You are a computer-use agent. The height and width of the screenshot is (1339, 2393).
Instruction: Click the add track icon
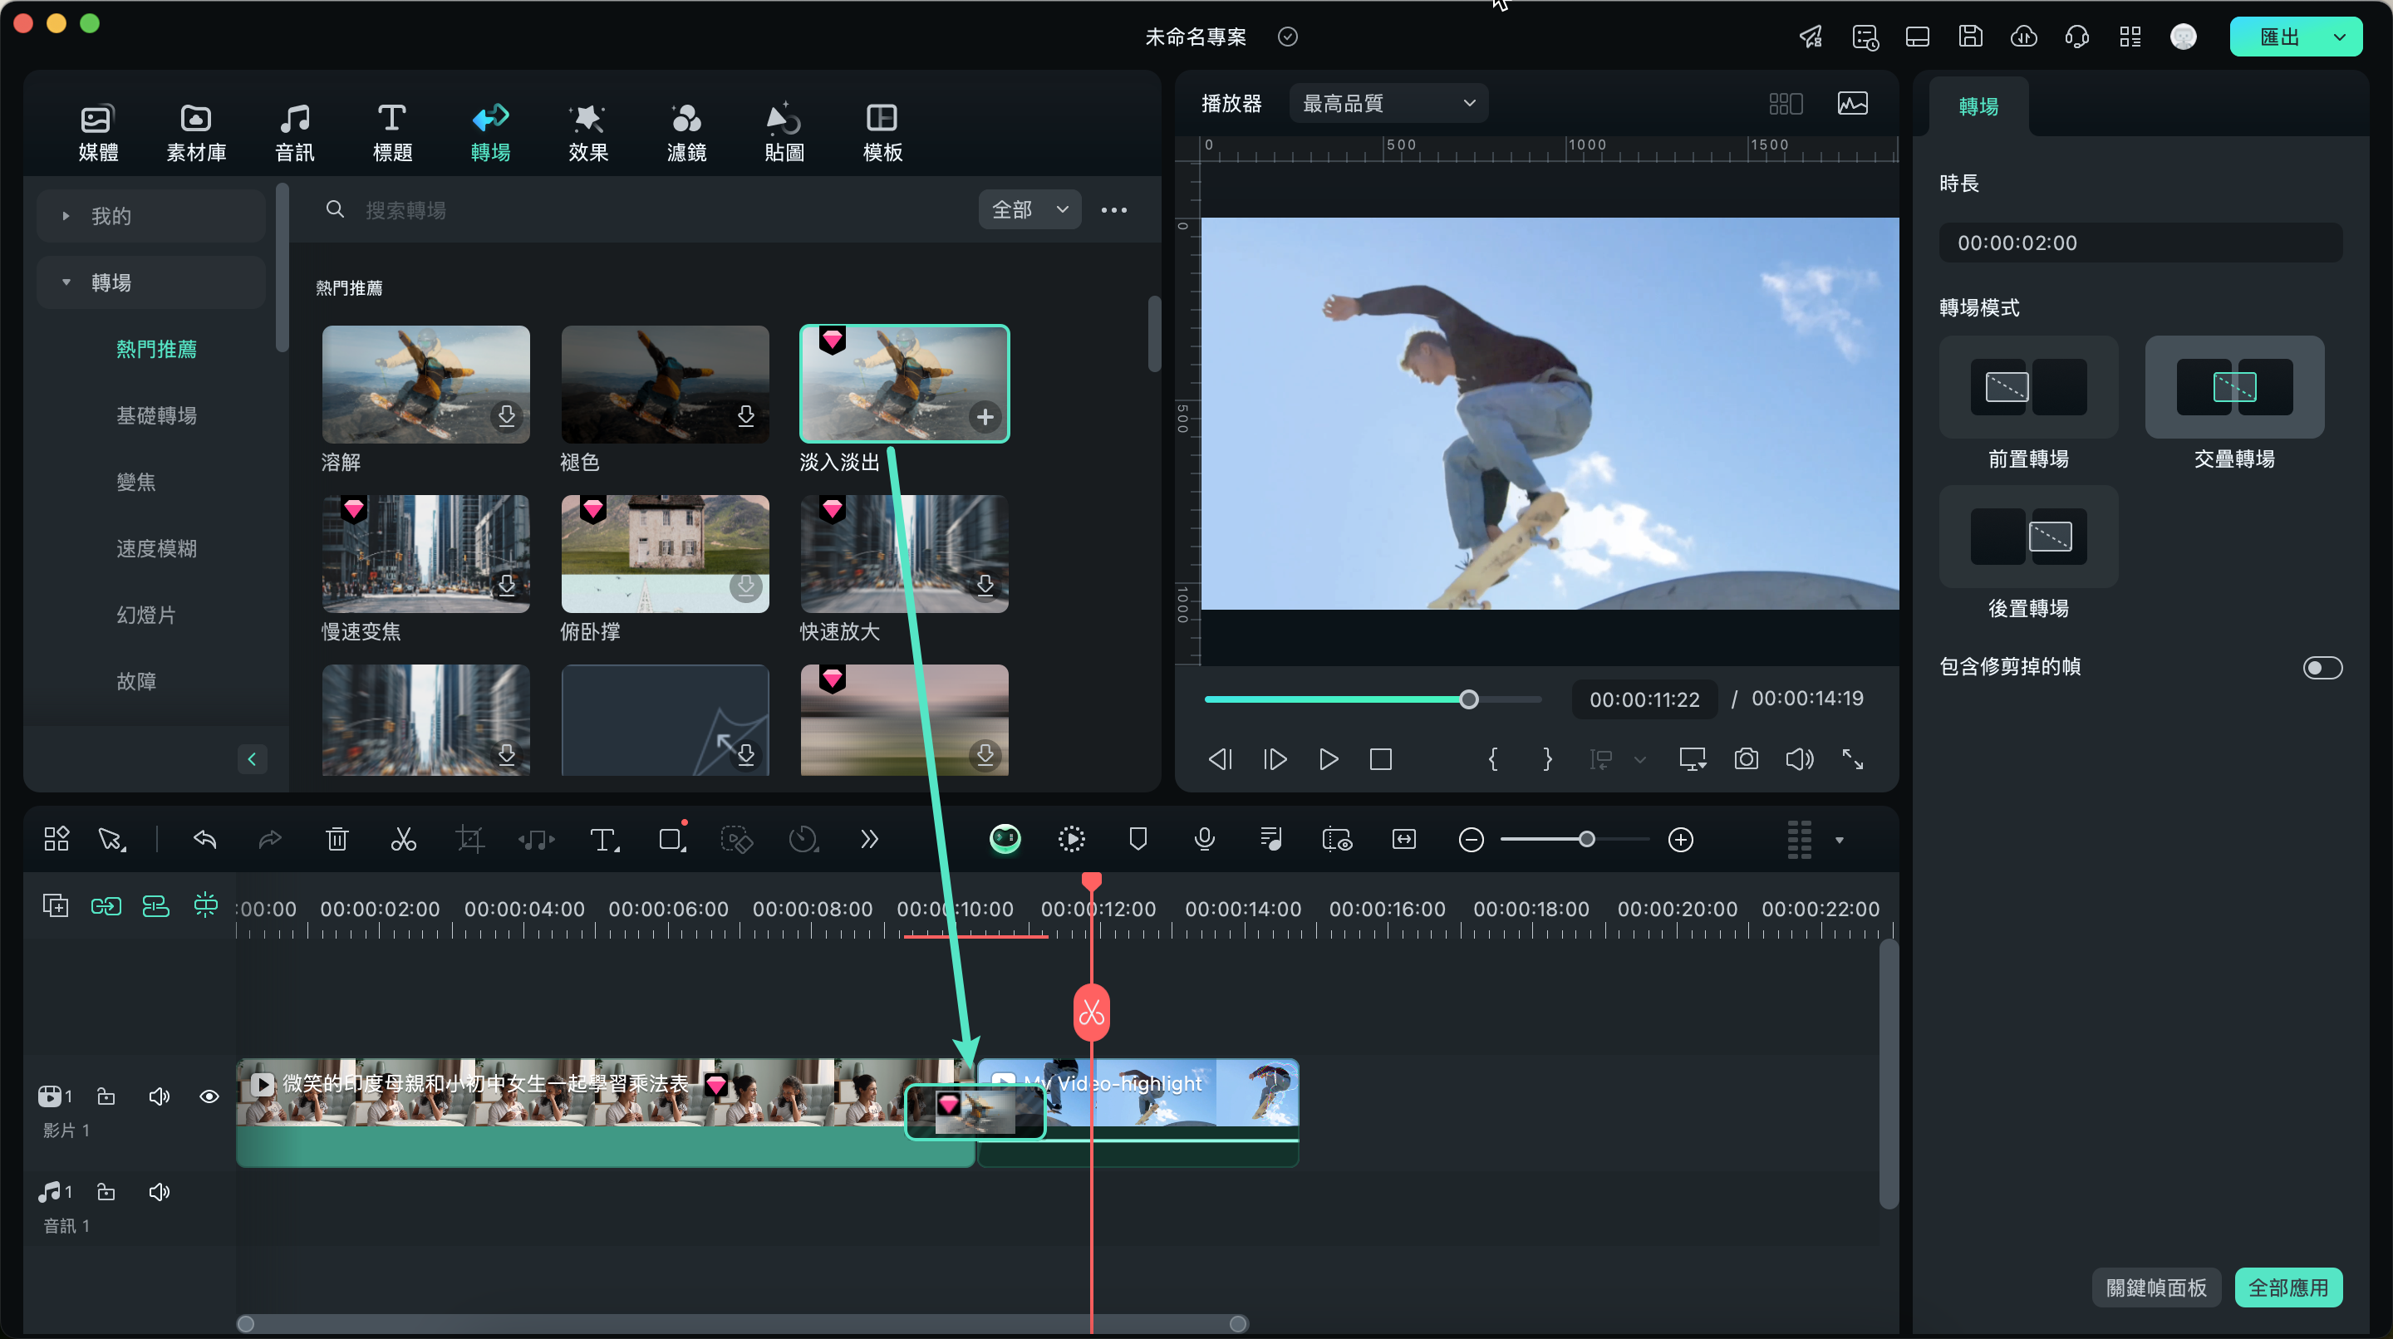(x=56, y=905)
